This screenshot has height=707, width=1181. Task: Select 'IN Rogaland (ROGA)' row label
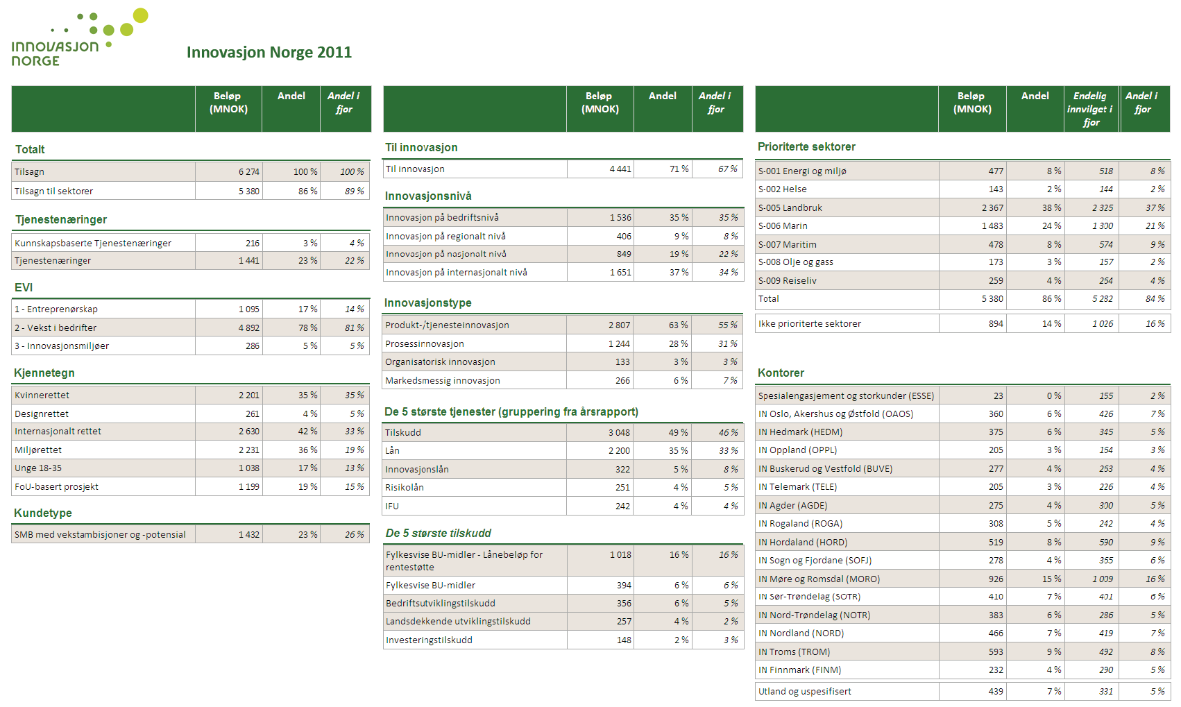(x=800, y=523)
